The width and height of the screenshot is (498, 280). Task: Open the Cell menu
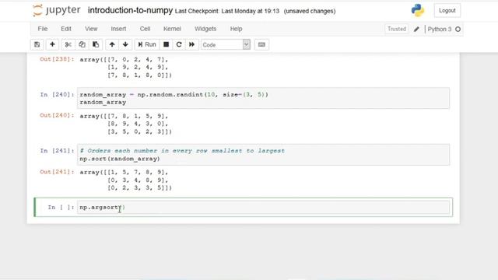point(146,29)
